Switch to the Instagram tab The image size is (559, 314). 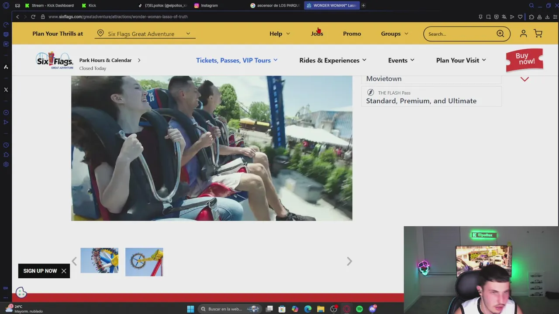206,6
